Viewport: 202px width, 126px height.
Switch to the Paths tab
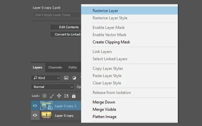pos(73,67)
